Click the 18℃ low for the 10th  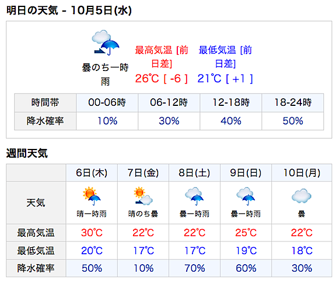click(x=302, y=251)
